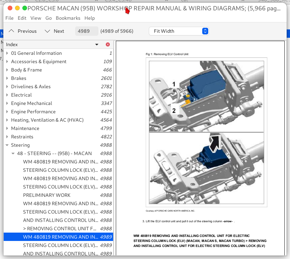This screenshot has height=259, width=290.
Task: Click the 'Fig 1: Removing ELV Control Unit' caption
Action: (x=167, y=54)
